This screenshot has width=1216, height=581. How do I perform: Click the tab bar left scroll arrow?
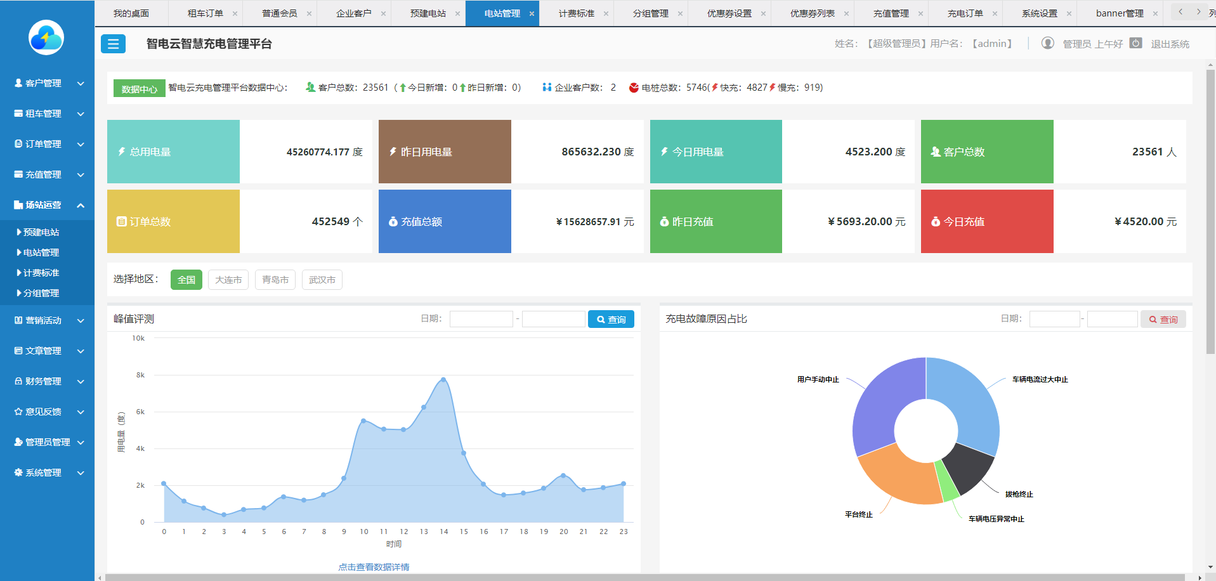[x=1180, y=12]
